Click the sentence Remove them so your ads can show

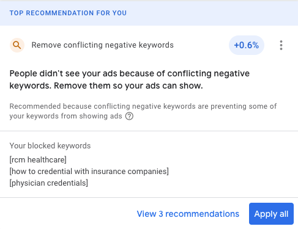pos(129,86)
